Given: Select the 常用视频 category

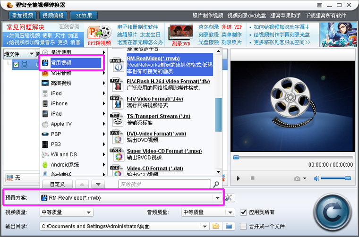Looking at the screenshot, I should (71, 63).
